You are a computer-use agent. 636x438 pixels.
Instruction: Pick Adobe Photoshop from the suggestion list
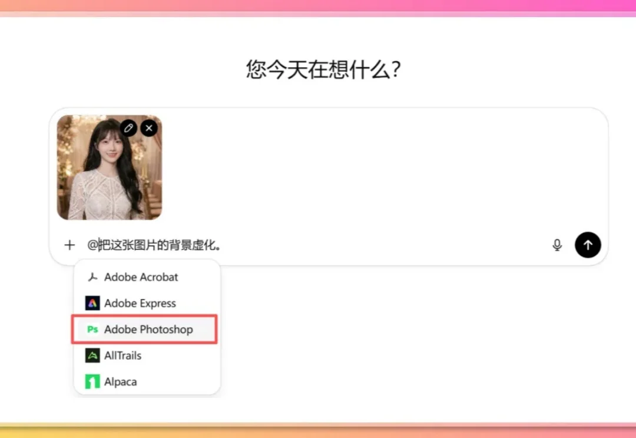point(148,330)
